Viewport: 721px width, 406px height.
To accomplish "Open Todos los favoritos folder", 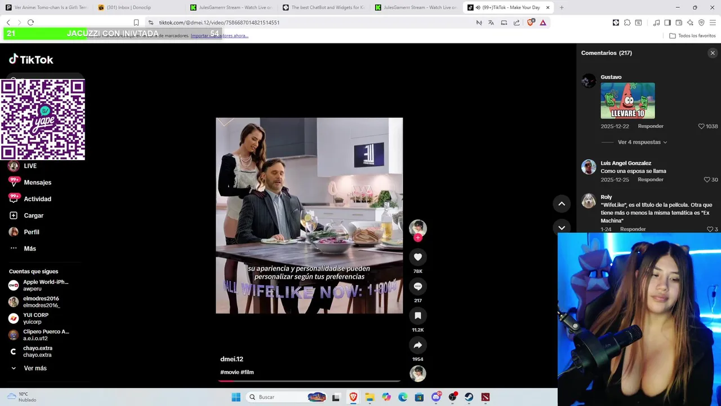I will tap(692, 36).
